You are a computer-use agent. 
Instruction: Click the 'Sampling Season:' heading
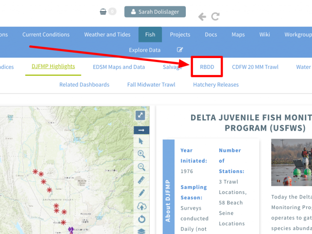(194, 193)
